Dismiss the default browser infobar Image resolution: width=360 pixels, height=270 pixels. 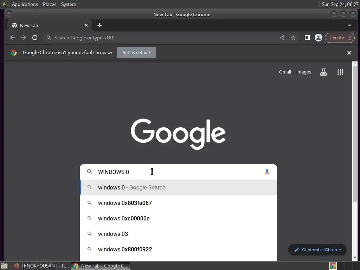pos(349,53)
